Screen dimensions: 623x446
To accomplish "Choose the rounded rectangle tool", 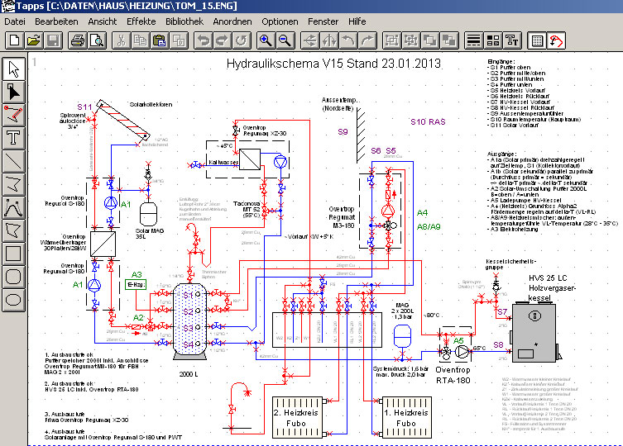I will tap(14, 275).
